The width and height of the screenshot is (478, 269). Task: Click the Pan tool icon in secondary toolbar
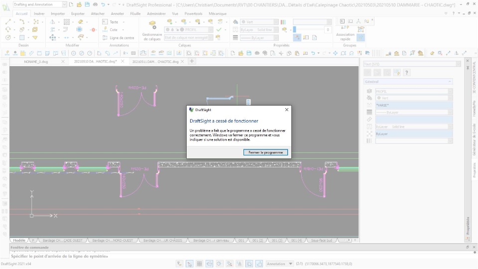(x=335, y=53)
